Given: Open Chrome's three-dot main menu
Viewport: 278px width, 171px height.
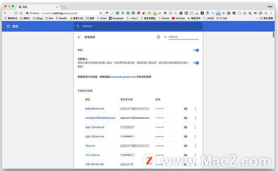Looking at the screenshot, I should pos(271,13).
